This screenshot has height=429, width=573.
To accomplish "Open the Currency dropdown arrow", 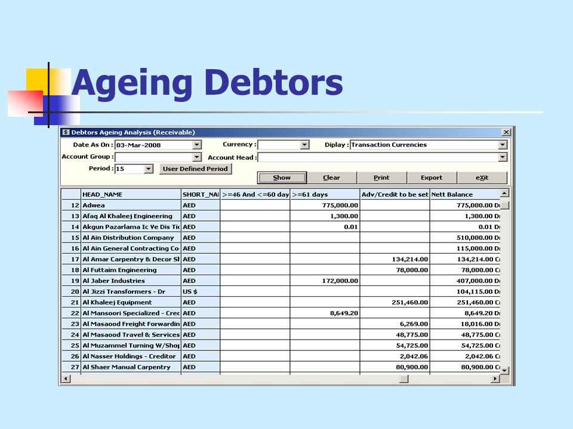I will pos(304,145).
